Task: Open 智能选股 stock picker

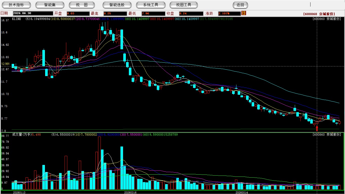Action: (x=117, y=5)
